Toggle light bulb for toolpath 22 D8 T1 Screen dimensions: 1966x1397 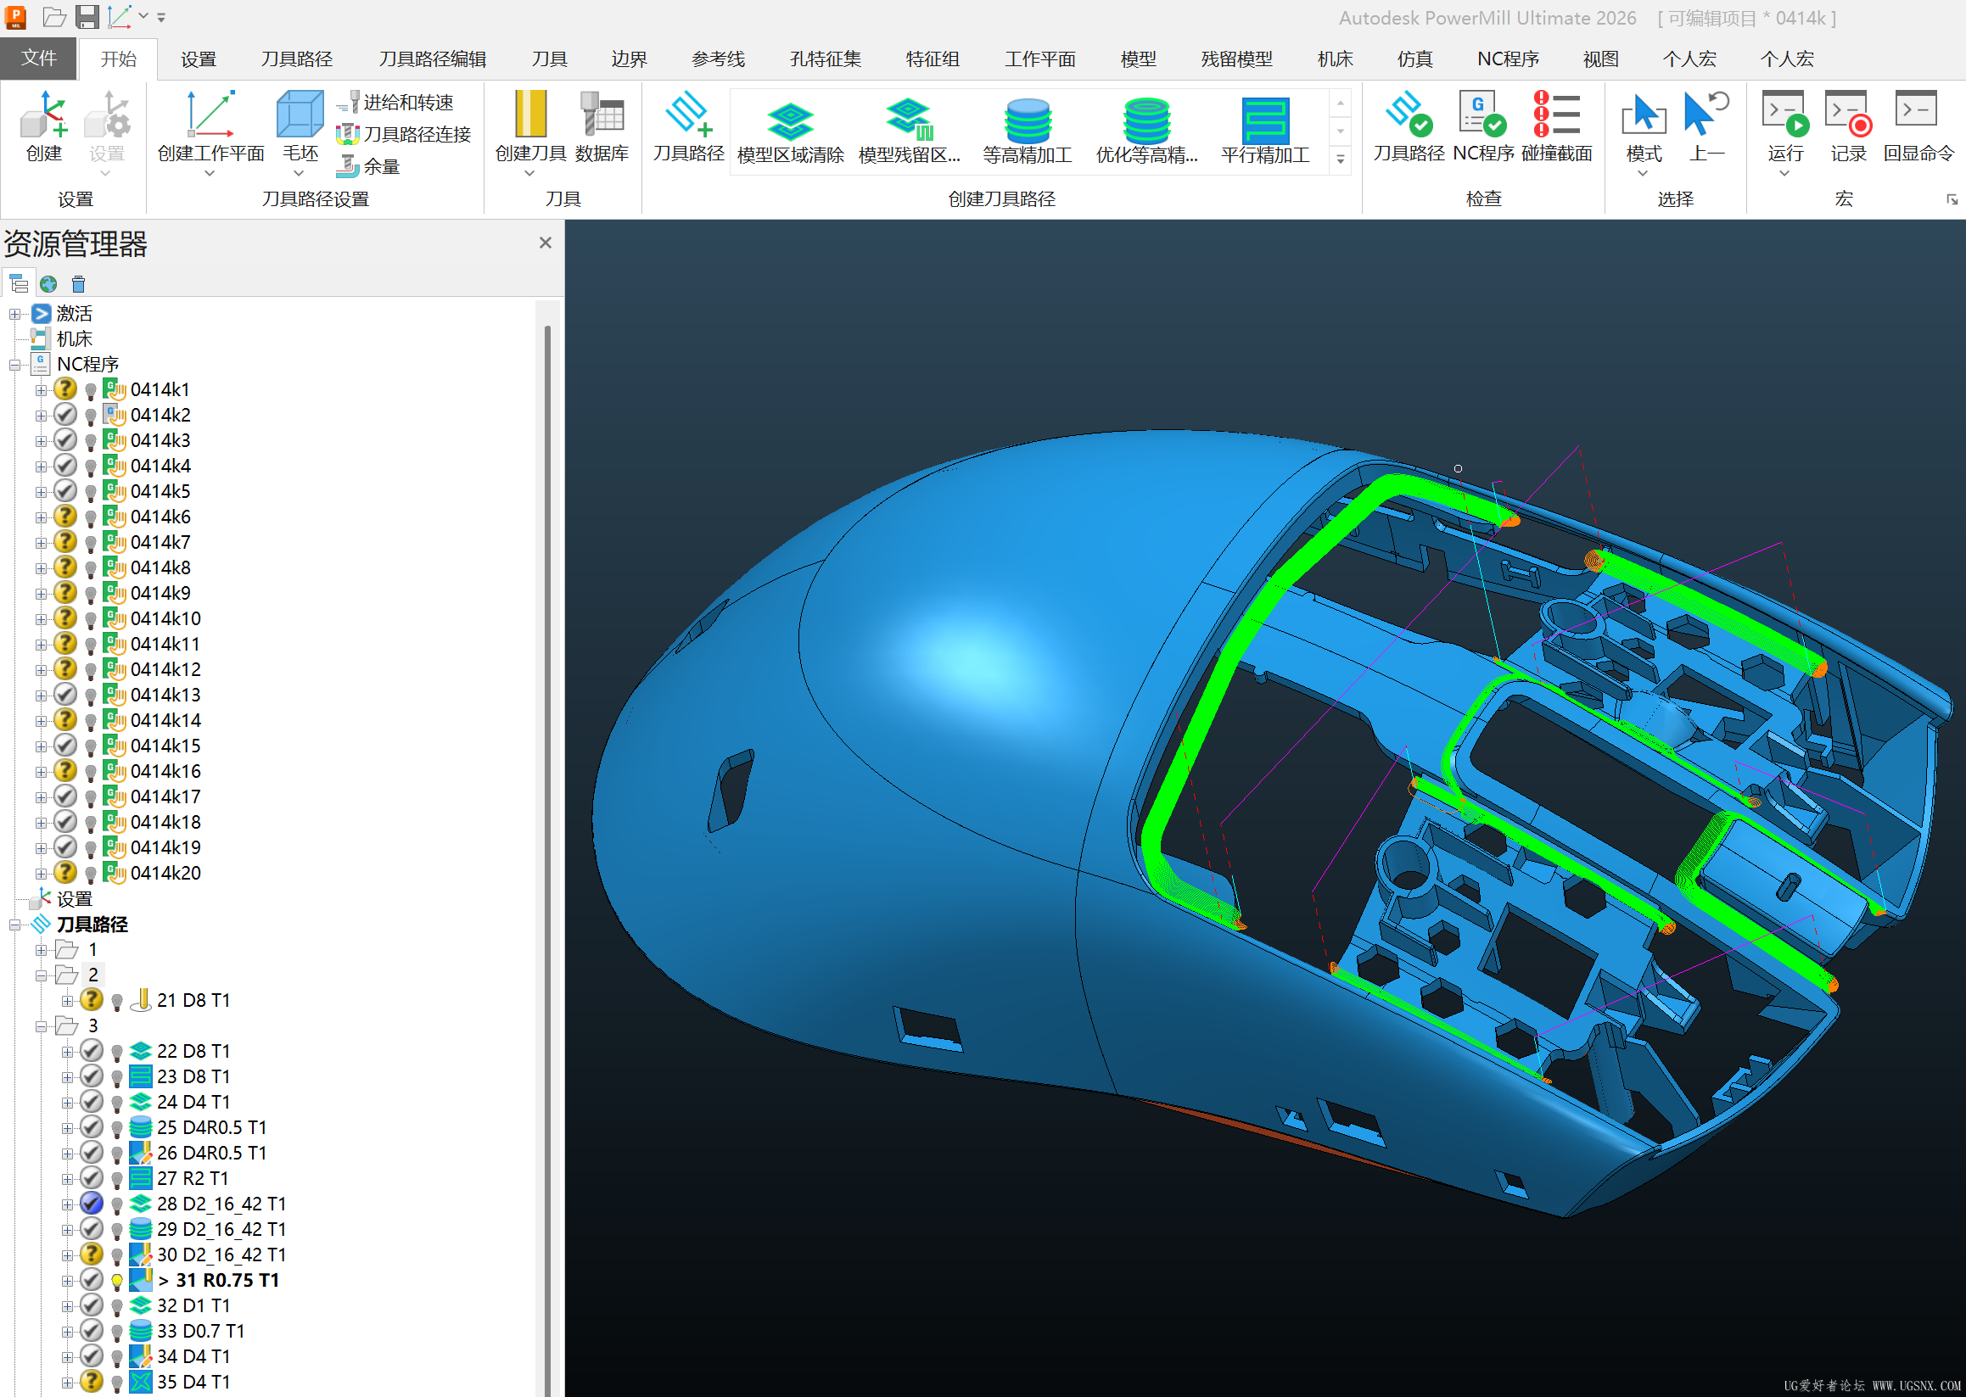(x=117, y=1052)
